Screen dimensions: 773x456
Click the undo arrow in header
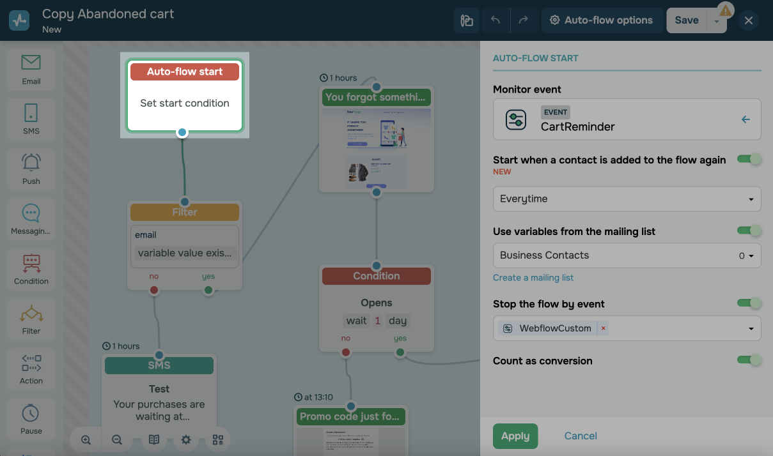(x=496, y=20)
